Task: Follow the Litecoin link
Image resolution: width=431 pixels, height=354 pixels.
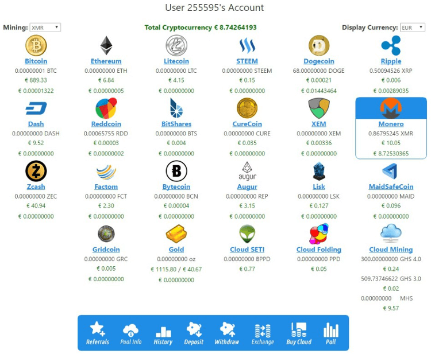Action: [x=176, y=61]
